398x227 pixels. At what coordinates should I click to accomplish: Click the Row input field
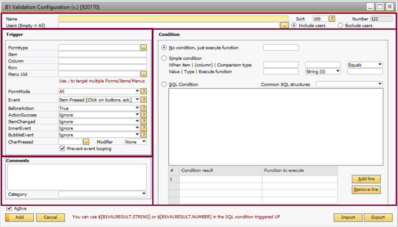point(103,67)
